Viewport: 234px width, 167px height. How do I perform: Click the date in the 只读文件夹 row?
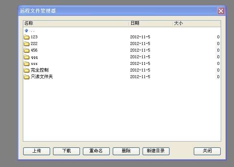click(140, 77)
